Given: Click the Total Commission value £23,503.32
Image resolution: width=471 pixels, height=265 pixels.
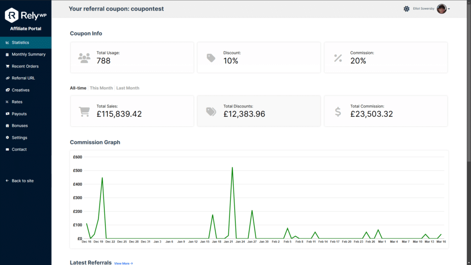Looking at the screenshot, I should [371, 114].
